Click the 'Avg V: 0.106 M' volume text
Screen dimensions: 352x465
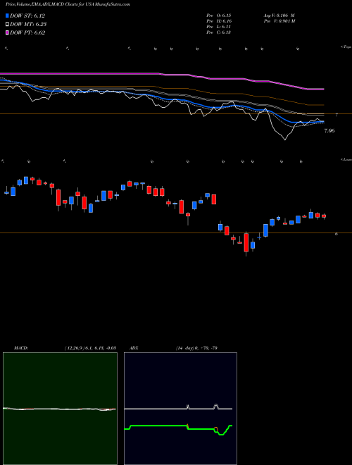tap(279, 15)
